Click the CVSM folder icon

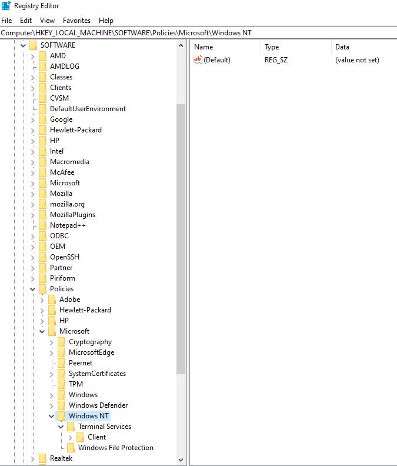43,98
